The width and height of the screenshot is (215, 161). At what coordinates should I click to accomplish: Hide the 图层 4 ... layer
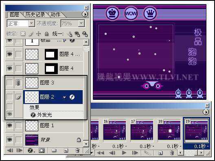coord(10,54)
